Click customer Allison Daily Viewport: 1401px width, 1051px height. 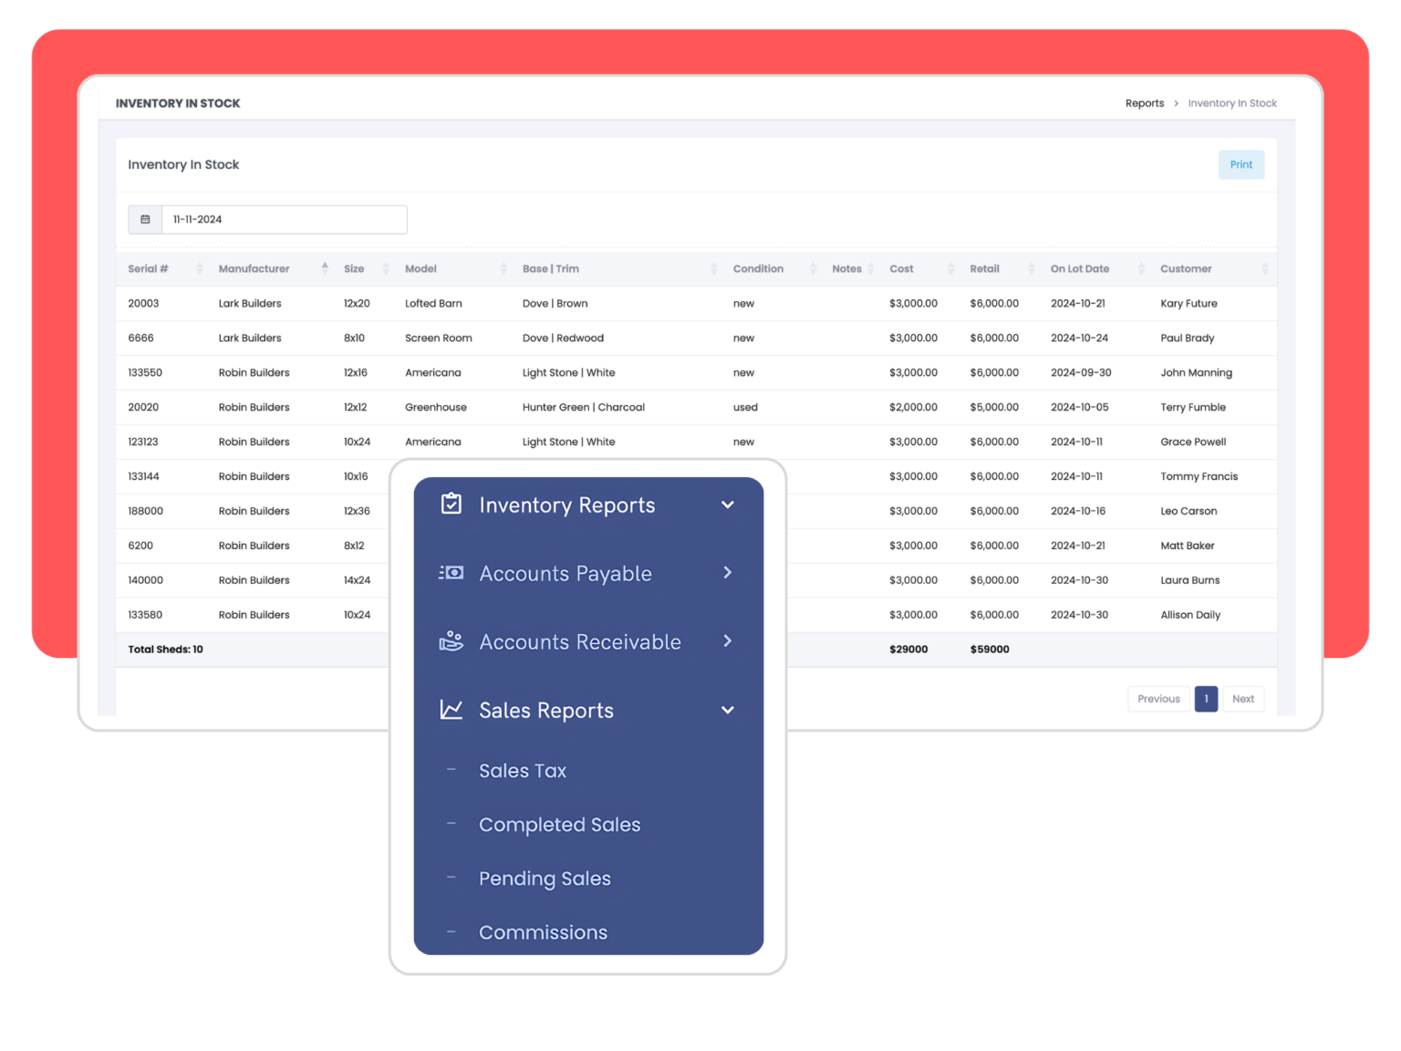[x=1190, y=615]
